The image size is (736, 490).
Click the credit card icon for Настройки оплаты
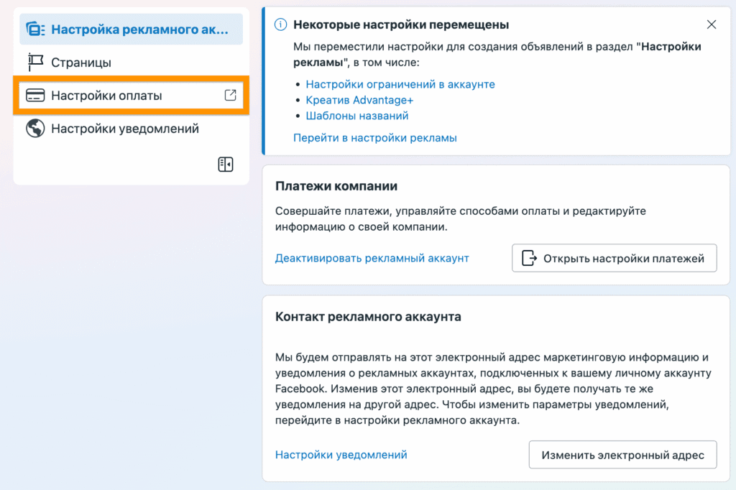click(35, 96)
